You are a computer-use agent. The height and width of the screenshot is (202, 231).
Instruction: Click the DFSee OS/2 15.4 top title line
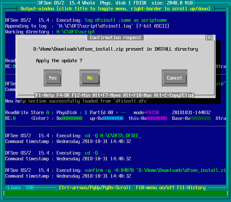tap(116, 3)
